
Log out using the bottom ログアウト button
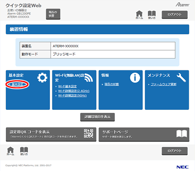(x=175, y=151)
